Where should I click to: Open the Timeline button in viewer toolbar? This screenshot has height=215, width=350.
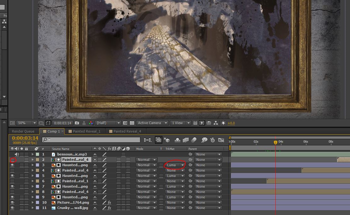click(x=209, y=123)
